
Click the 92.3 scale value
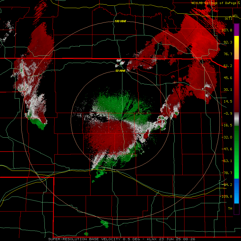pyautogui.click(x=228, y=42)
